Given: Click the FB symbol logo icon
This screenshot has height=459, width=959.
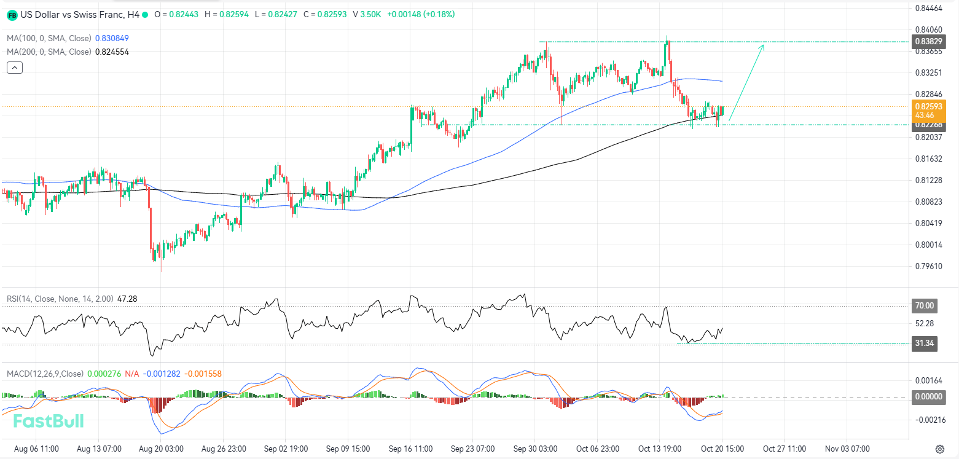Looking at the screenshot, I should point(12,14).
